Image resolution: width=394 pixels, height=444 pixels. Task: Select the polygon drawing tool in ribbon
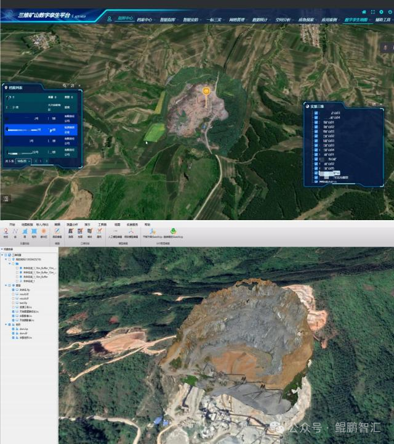tap(25, 232)
